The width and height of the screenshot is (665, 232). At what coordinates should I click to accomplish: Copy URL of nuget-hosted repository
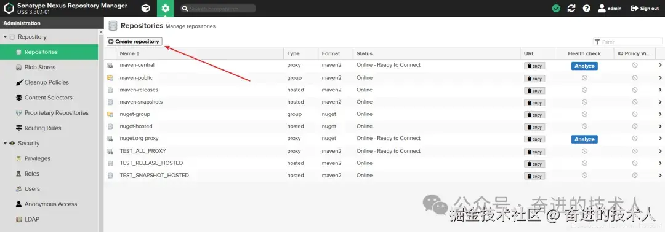[x=534, y=127]
